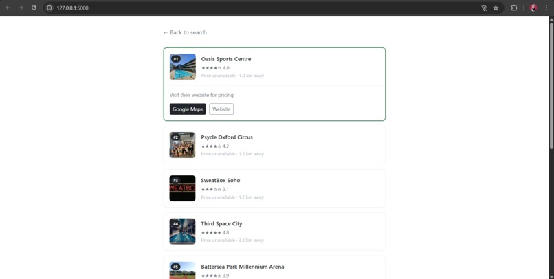The image size is (554, 279).
Task: Click the 4.2 rating for Psycle
Action: 215,146
